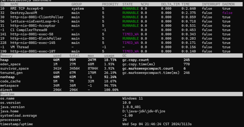The width and height of the screenshot is (244, 127).
Task: Click the 'survivor_space' row label
Action: point(14,68)
